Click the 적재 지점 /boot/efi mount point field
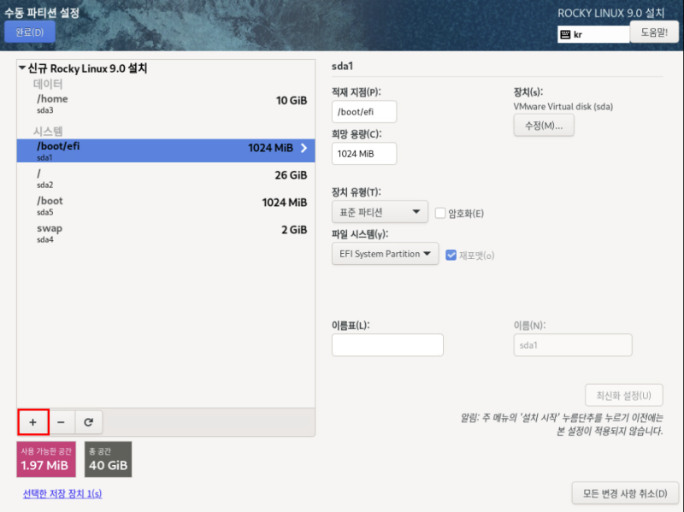Image resolution: width=684 pixels, height=512 pixels. (364, 112)
